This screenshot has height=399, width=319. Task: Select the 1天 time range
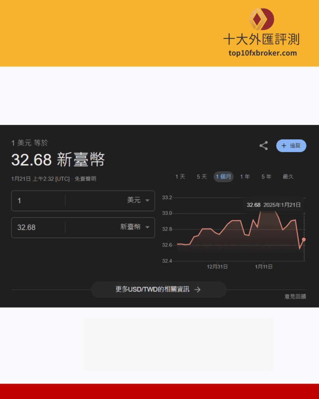pos(180,177)
